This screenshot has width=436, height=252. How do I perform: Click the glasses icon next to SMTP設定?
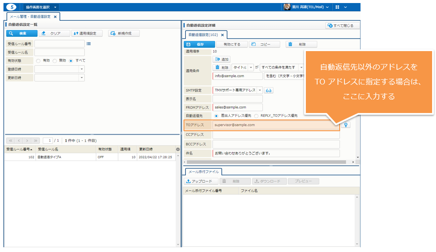point(269,90)
